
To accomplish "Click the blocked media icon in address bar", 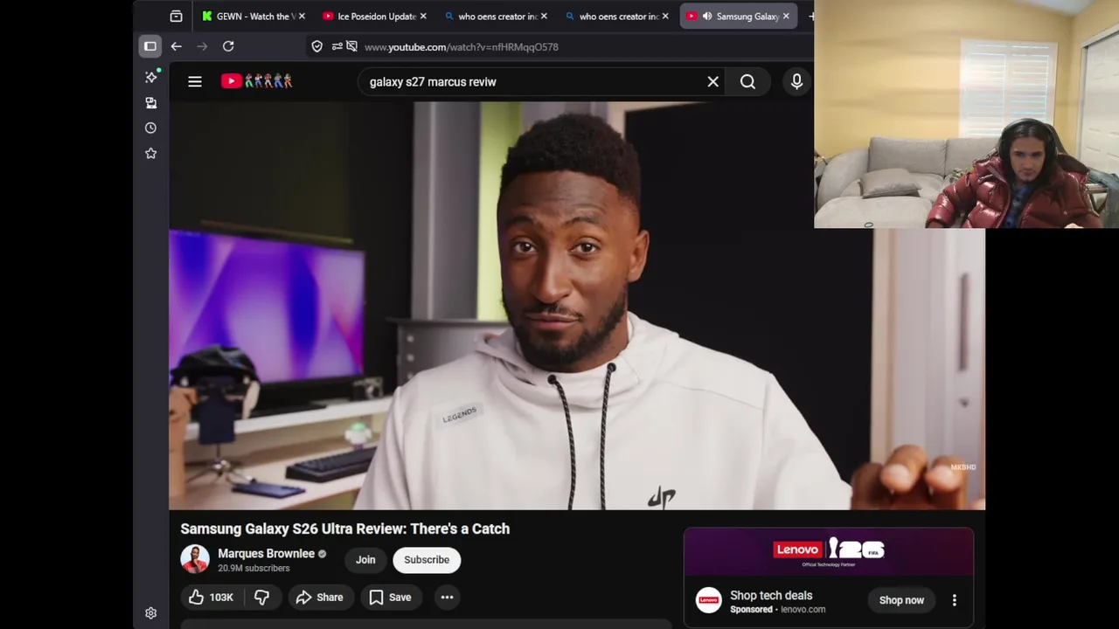I will [351, 46].
